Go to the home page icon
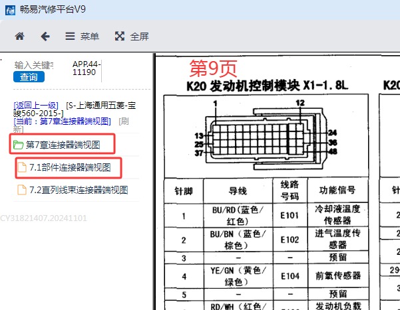The width and height of the screenshot is (400, 310). (20, 36)
